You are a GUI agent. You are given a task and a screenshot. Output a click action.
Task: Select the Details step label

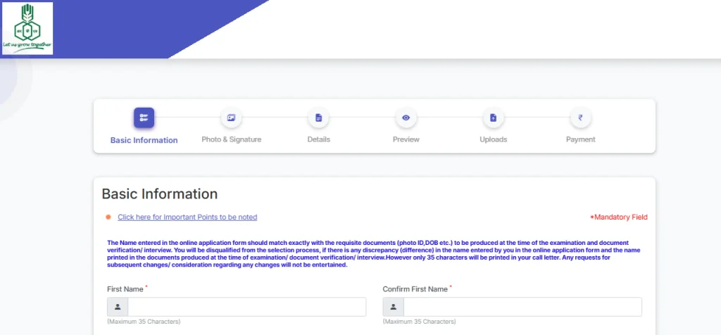point(318,139)
